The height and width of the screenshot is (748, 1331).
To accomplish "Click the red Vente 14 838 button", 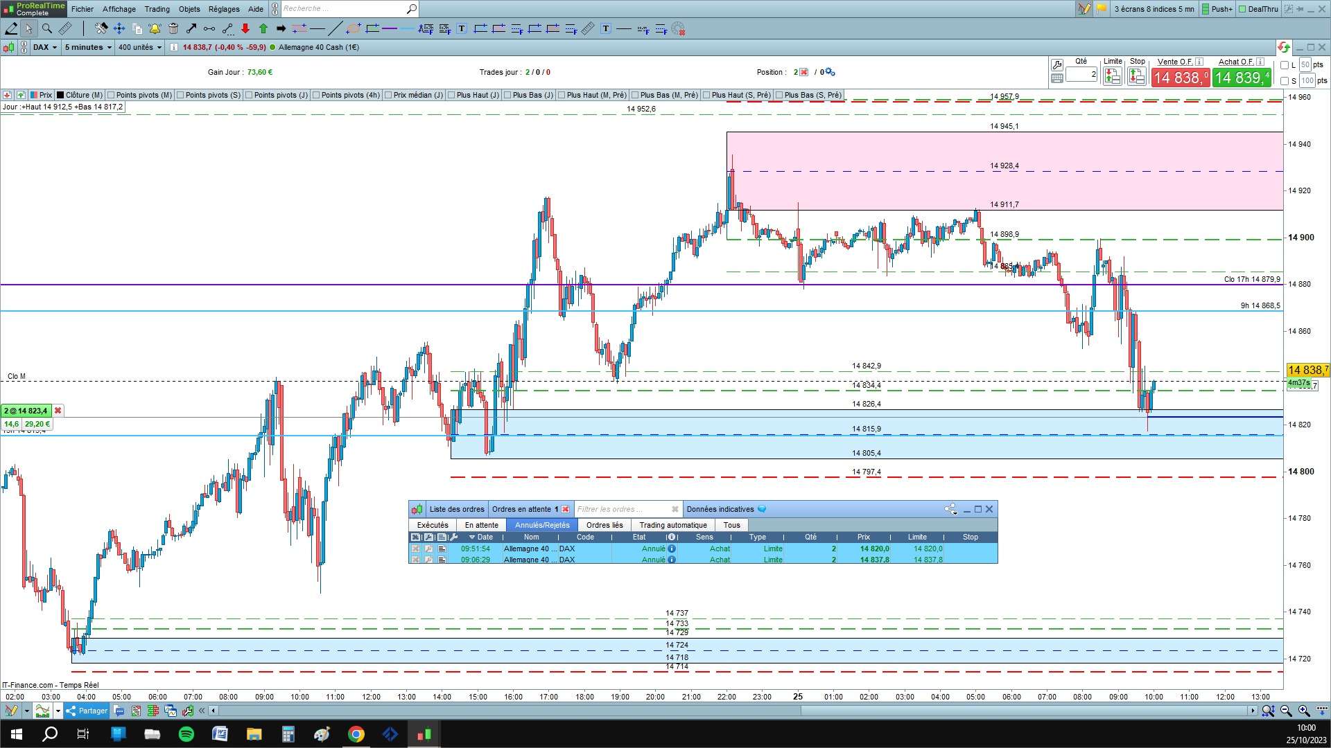I will click(1180, 78).
